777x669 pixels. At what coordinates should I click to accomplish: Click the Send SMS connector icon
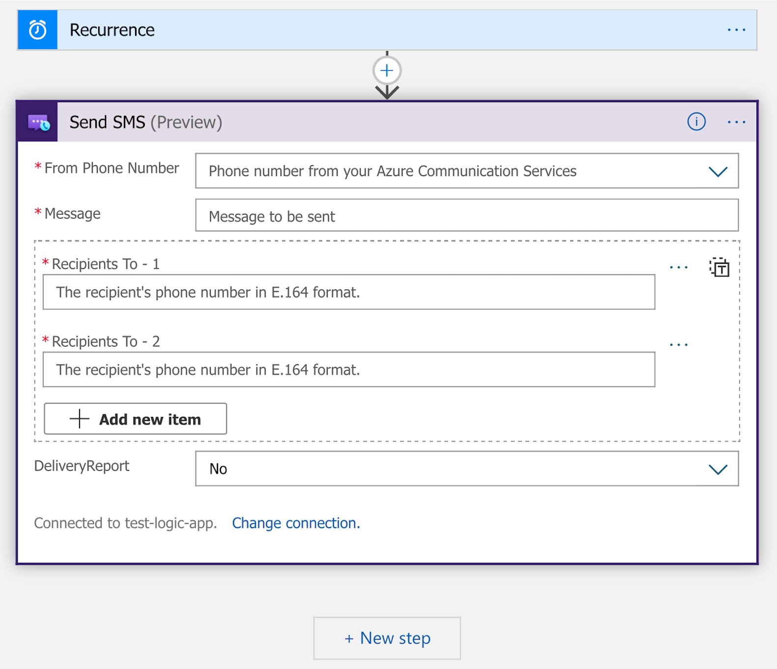(x=38, y=122)
